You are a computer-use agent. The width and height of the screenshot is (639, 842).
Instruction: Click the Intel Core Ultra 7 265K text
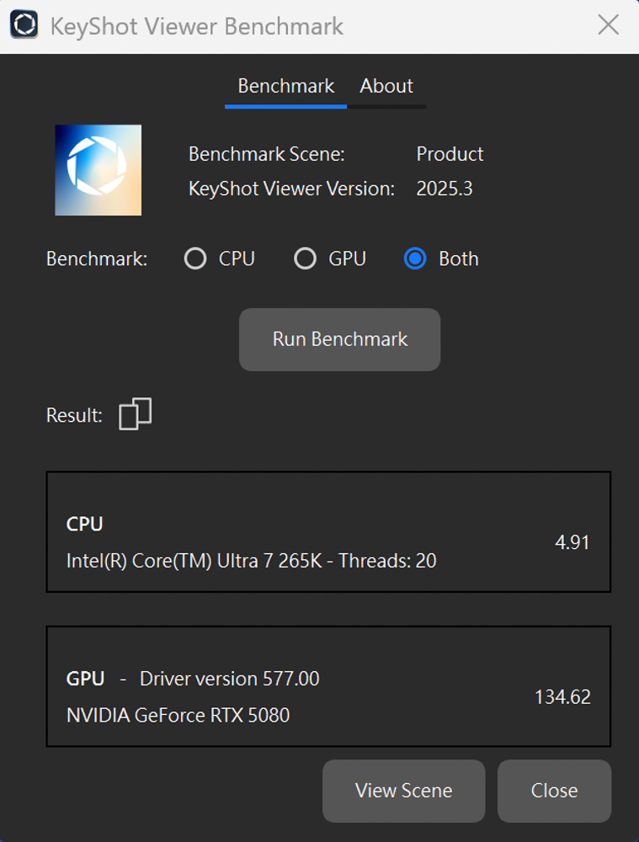(x=251, y=561)
